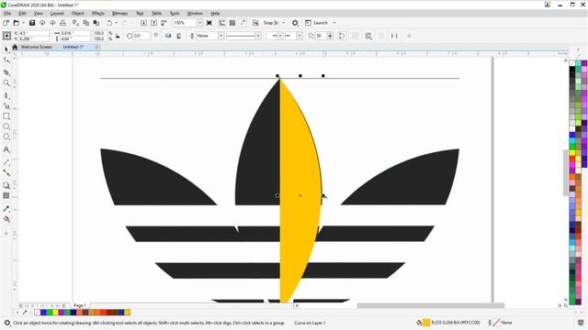Viewport: 588px width, 330px height.
Task: Expand the Launch dropdown
Action: coord(334,23)
